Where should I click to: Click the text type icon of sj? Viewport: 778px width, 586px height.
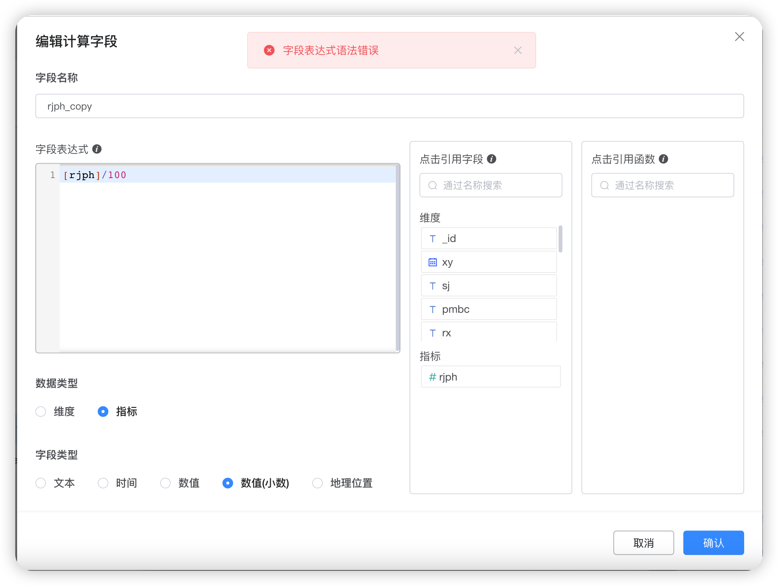click(432, 286)
